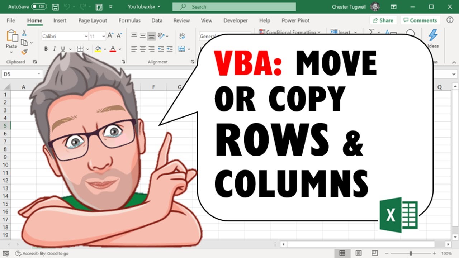
Task: Click the Ribbon Display Options icon
Action: pyautogui.click(x=394, y=7)
